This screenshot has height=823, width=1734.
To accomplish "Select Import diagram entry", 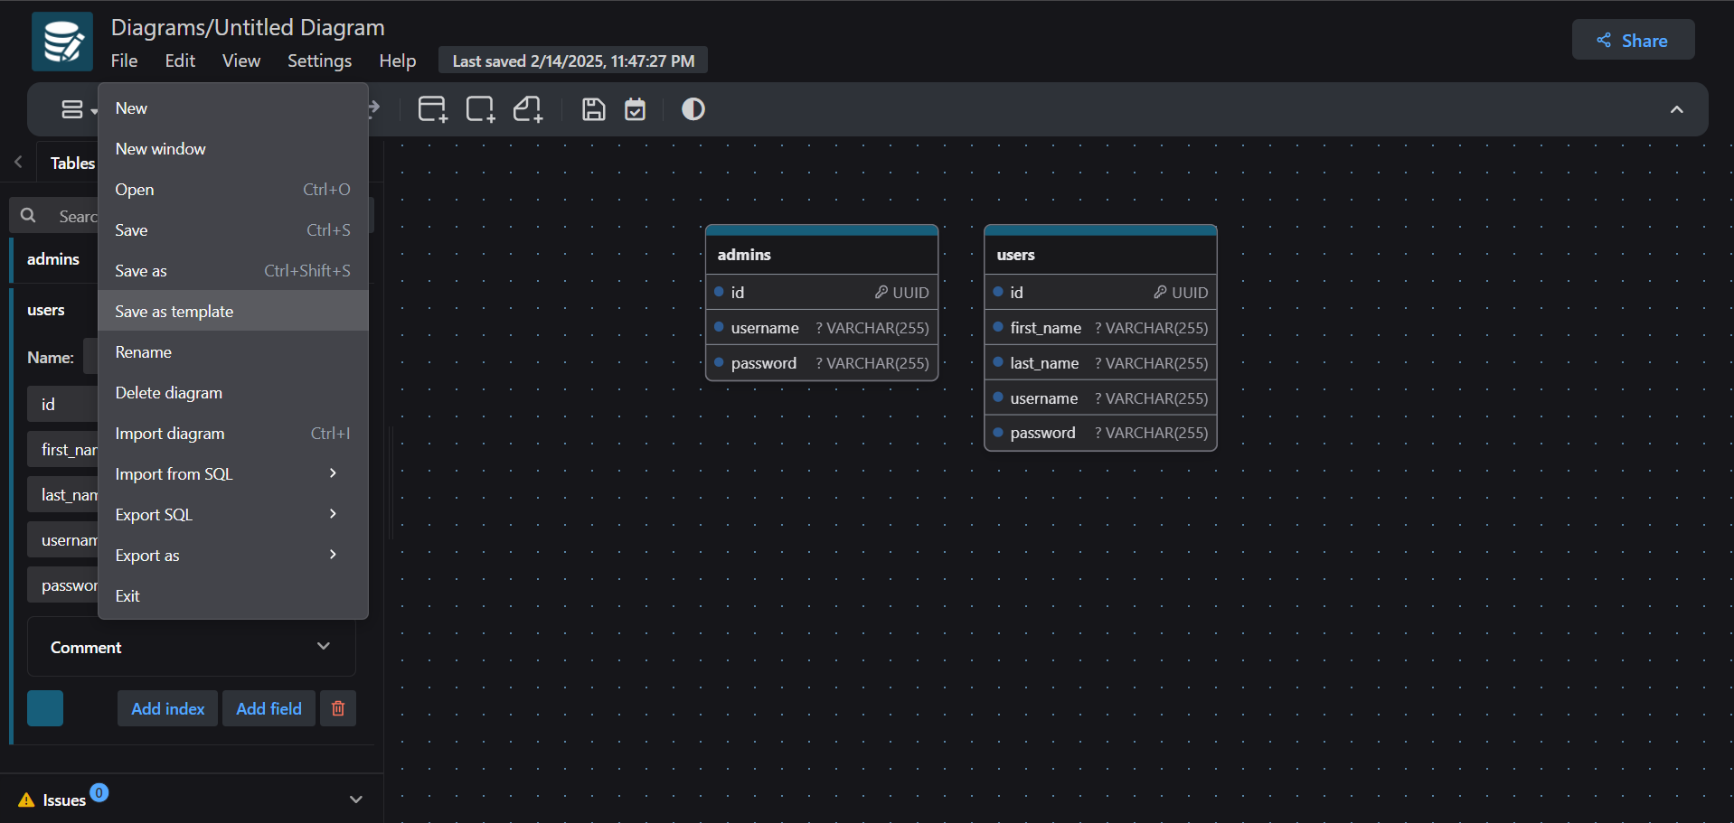I will coord(233,433).
